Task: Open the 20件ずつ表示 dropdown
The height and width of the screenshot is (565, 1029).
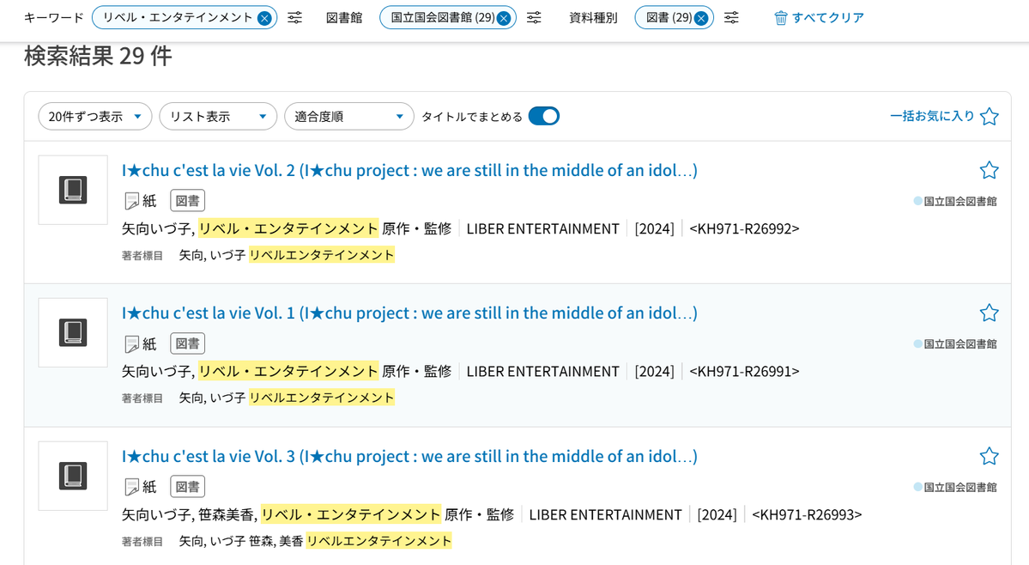Action: coord(95,116)
